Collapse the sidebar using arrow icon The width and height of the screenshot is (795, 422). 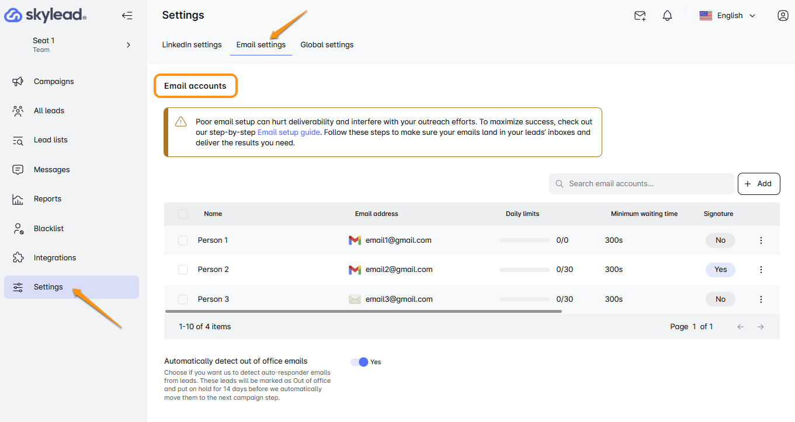click(127, 16)
